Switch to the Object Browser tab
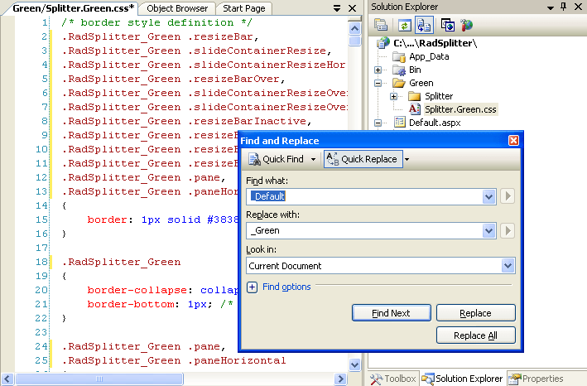The image size is (587, 386). [177, 8]
